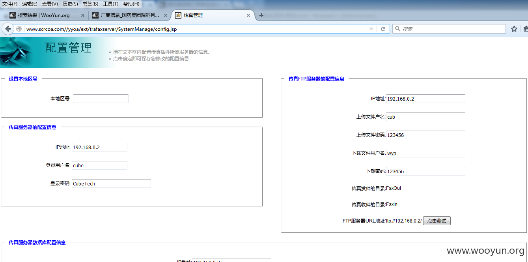Click the 传真管理 tab favicon
The width and height of the screenshot is (528, 262).
pyautogui.click(x=178, y=15)
